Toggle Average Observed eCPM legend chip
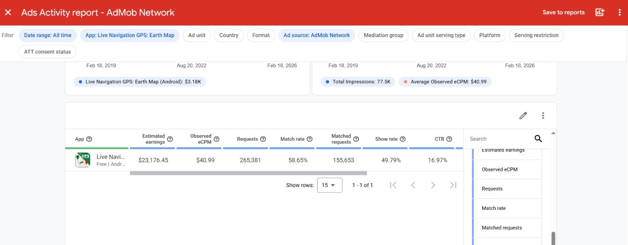 [445, 82]
